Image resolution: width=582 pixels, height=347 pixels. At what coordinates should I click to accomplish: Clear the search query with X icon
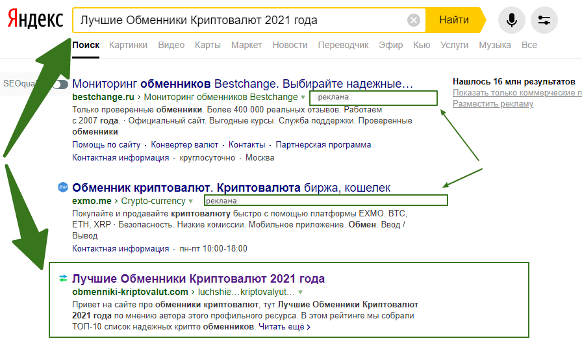click(413, 20)
